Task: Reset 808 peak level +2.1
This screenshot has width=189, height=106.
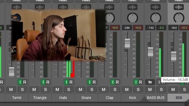Action: coord(184,28)
